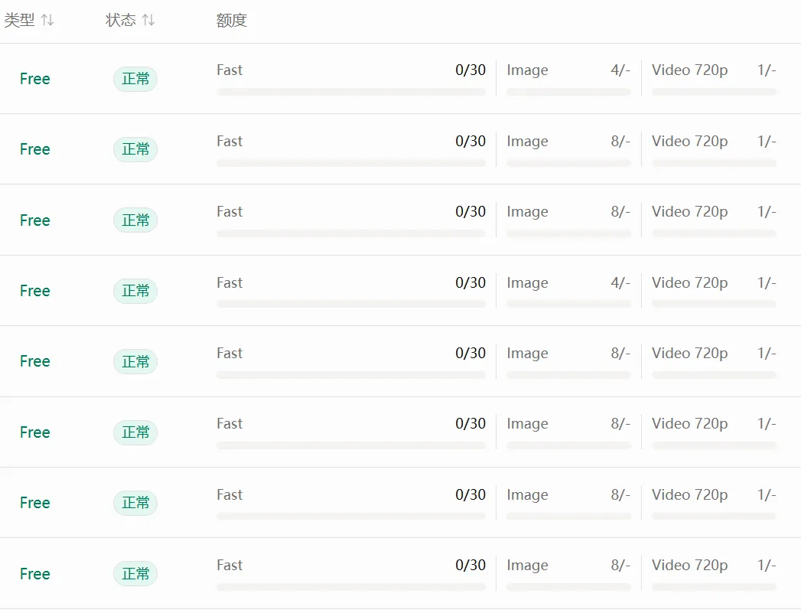Click the last row Fast 0/30 progress bar
The width and height of the screenshot is (801, 613).
pos(351,587)
